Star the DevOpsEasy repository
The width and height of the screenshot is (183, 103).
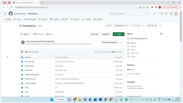[x=152, y=25]
